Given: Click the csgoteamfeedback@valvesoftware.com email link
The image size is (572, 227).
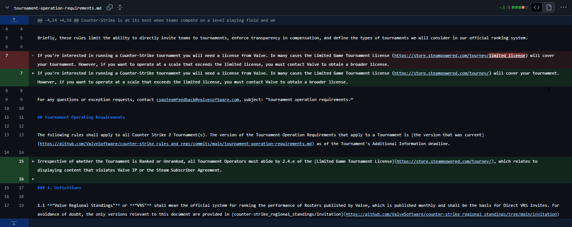Looking at the screenshot, I should (198, 100).
